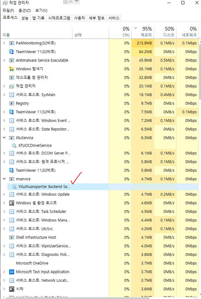Select the 서비스 호스트: 원격 프로시저 row
The width and height of the screenshot is (201, 299).
(100, 162)
